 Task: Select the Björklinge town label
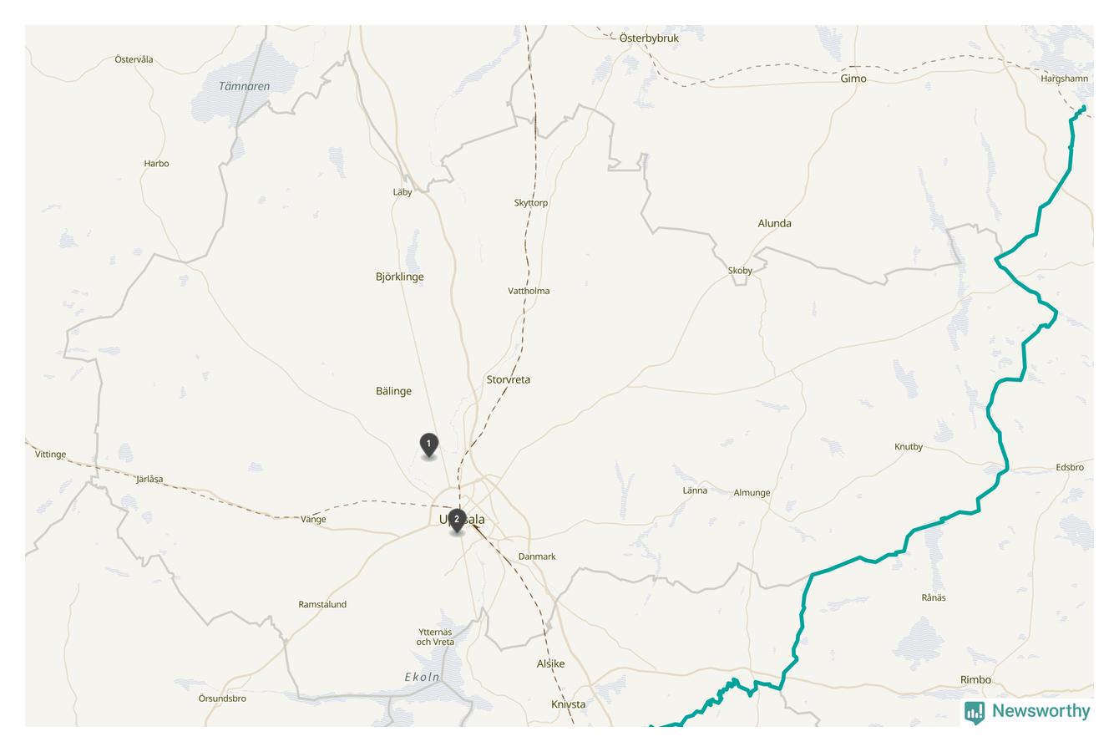400,277
